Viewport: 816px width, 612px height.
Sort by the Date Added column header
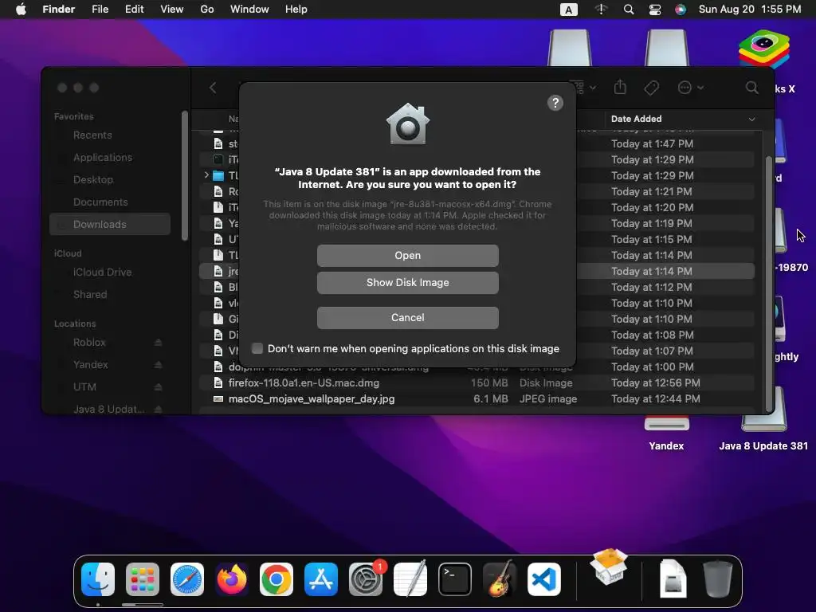pos(682,119)
